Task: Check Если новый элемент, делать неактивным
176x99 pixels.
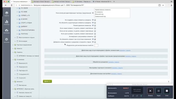Action: pos(95,28)
